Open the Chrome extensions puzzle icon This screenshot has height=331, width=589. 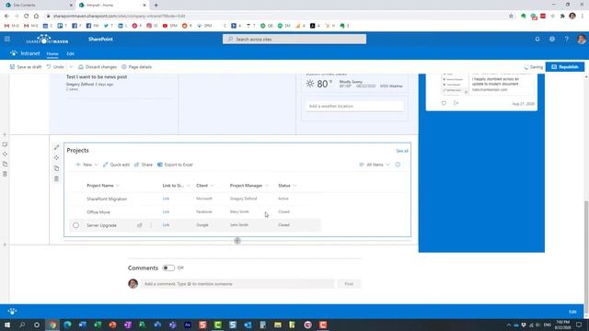coord(562,17)
